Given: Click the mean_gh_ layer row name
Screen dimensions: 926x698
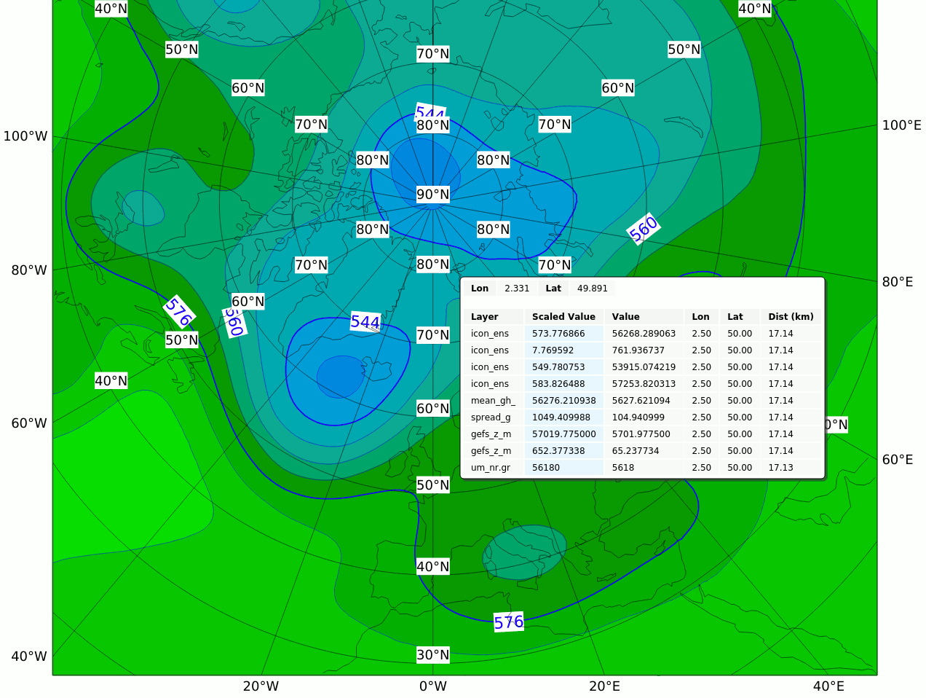Looking at the screenshot, I should pyautogui.click(x=494, y=401).
